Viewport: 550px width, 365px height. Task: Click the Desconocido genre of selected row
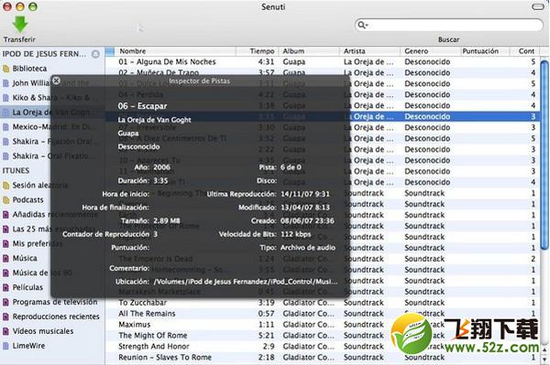coord(427,116)
